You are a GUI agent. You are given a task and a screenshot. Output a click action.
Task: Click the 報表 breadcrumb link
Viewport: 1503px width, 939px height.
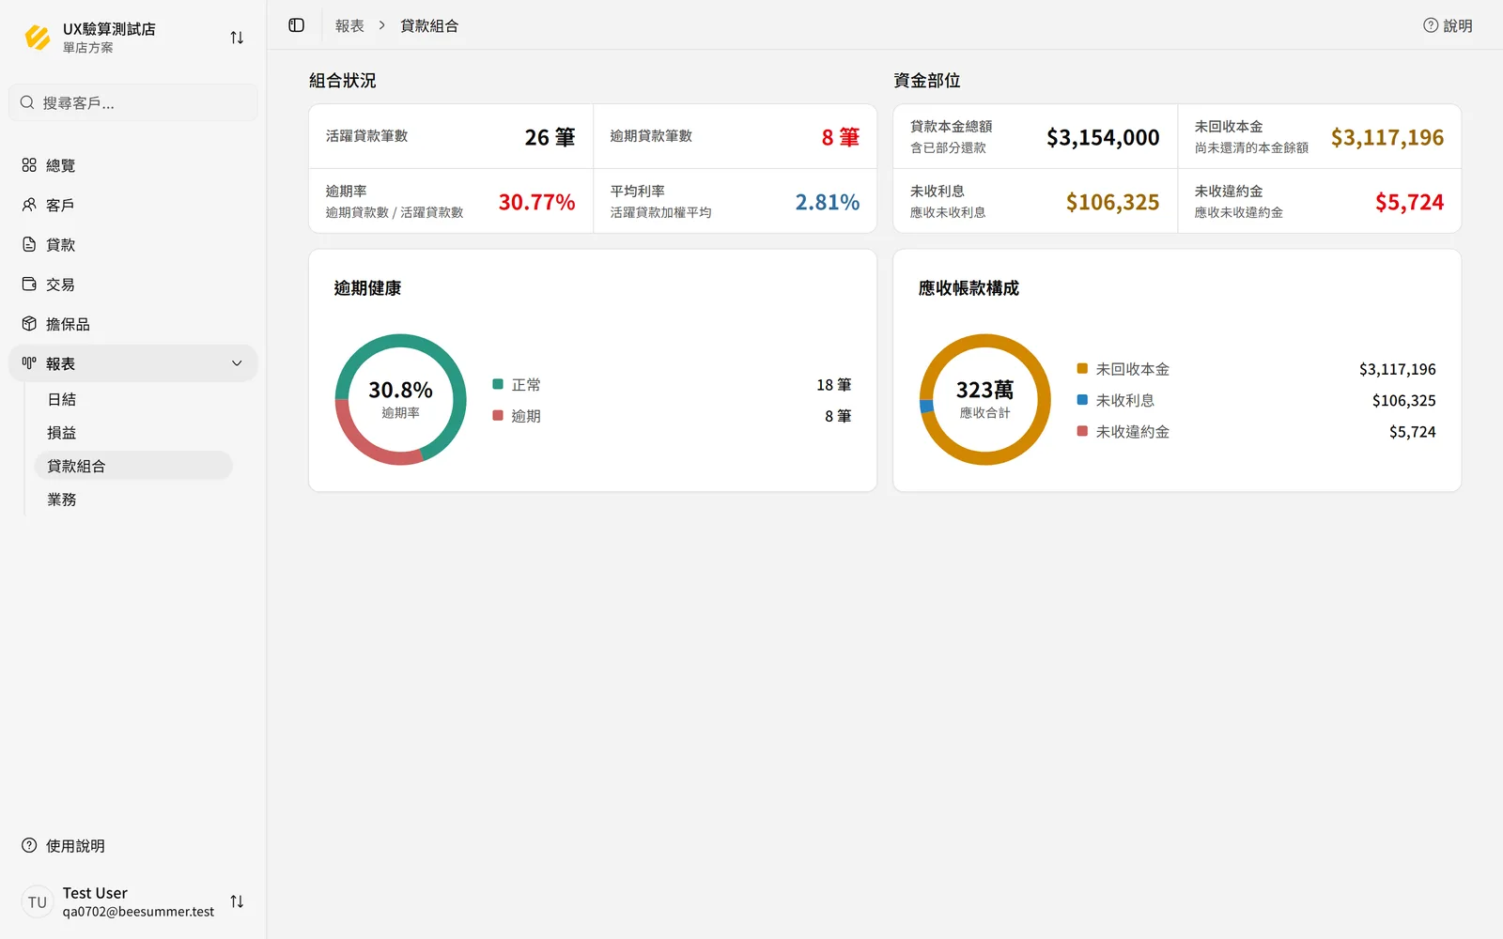tap(349, 25)
